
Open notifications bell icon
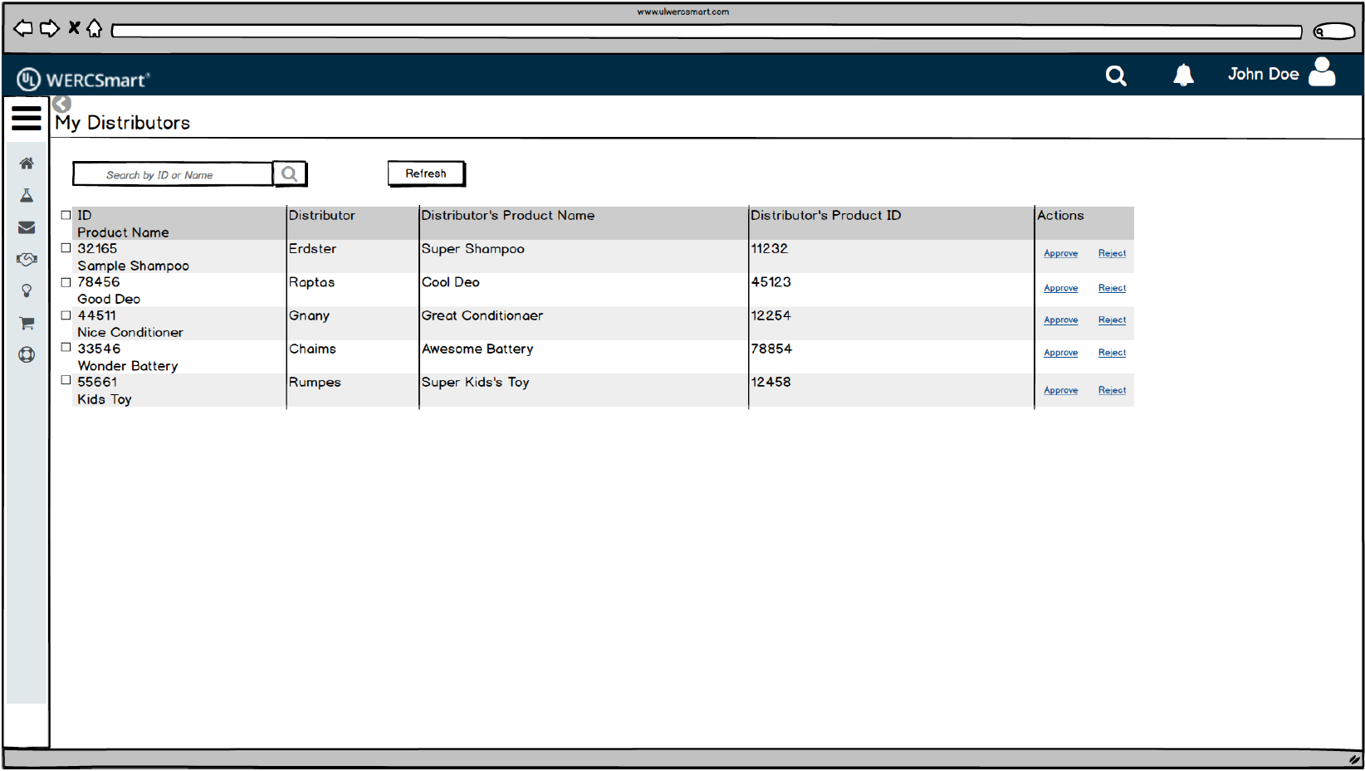(1183, 76)
